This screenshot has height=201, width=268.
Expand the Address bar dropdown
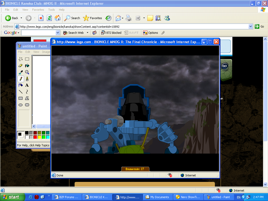pos(250,26)
